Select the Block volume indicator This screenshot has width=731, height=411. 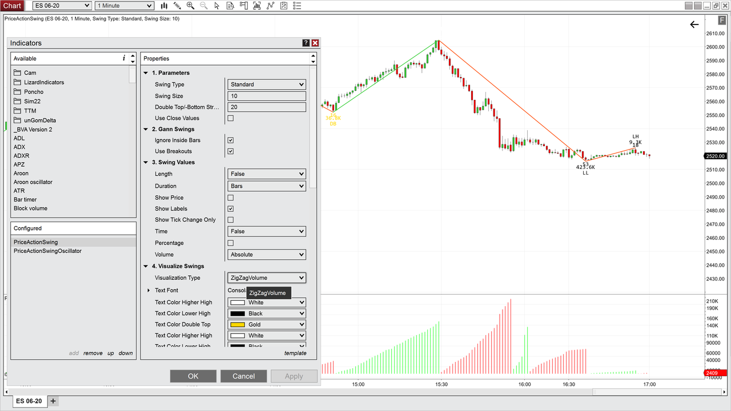click(x=31, y=208)
